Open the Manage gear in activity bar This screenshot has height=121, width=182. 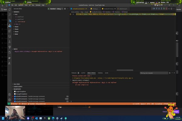point(10,100)
